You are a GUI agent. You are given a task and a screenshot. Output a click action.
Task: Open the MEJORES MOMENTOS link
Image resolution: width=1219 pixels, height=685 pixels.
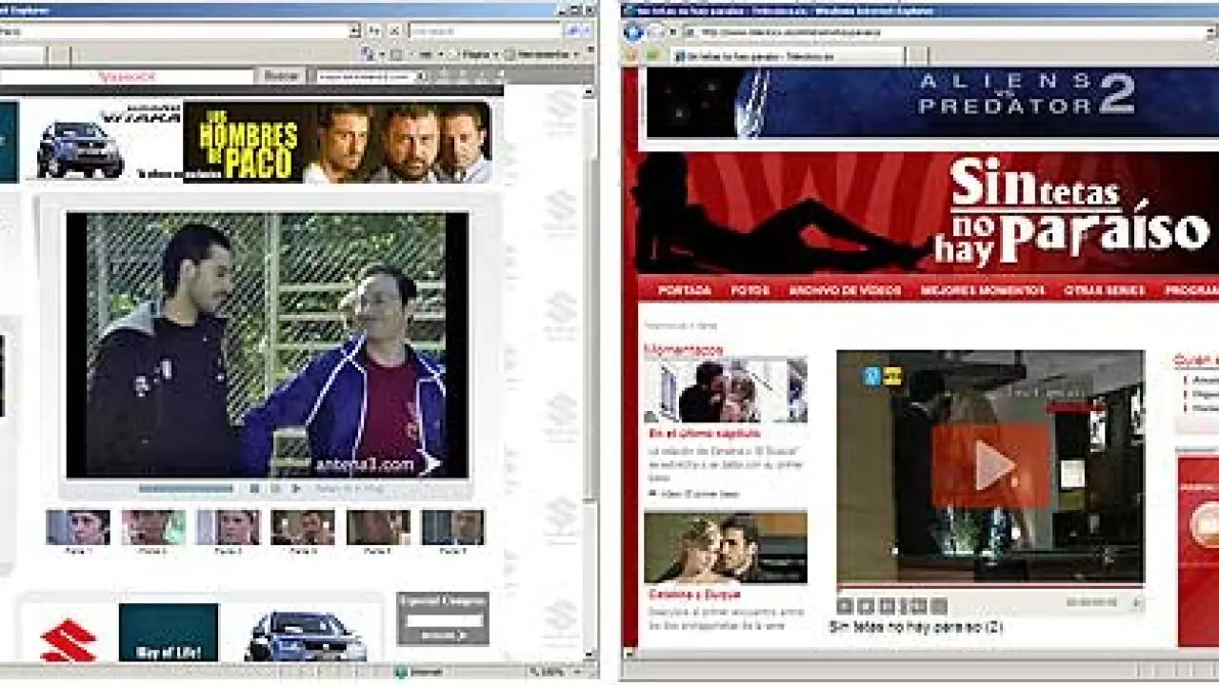click(982, 290)
